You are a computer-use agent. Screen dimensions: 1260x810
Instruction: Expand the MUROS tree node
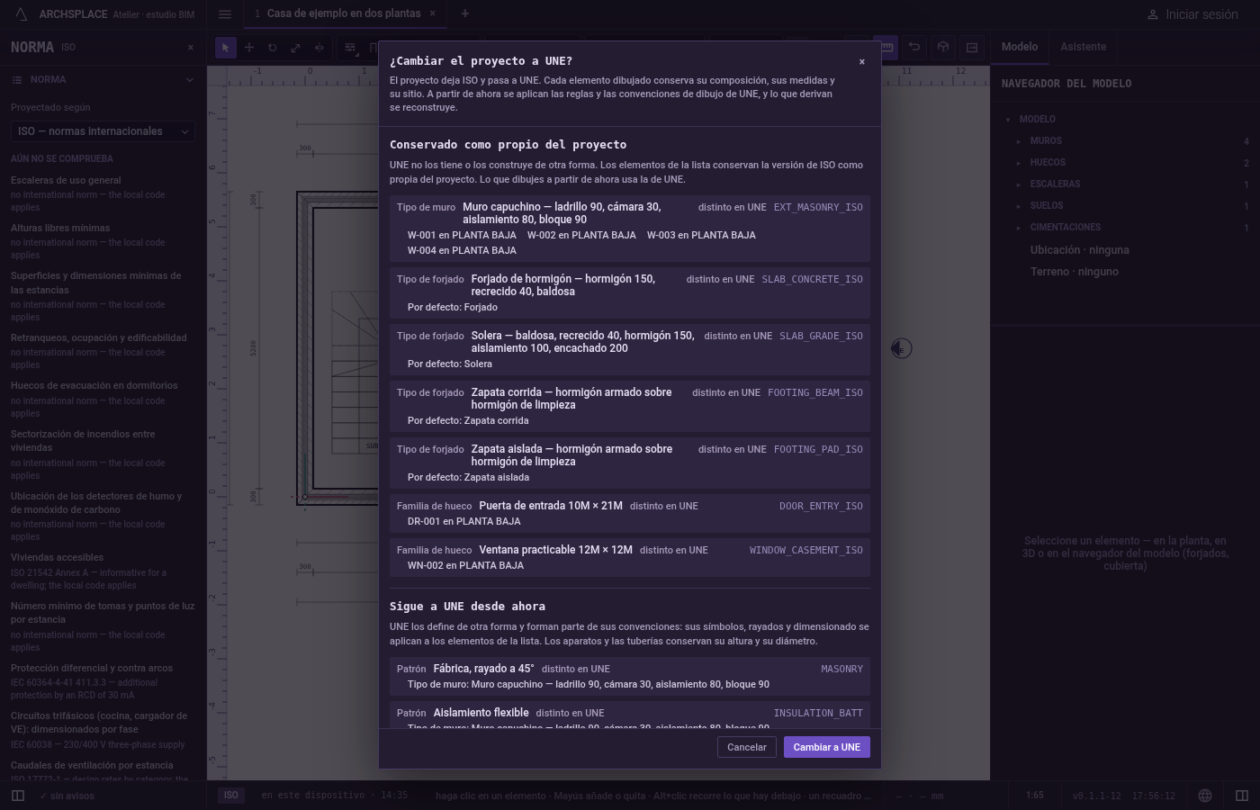1019,141
